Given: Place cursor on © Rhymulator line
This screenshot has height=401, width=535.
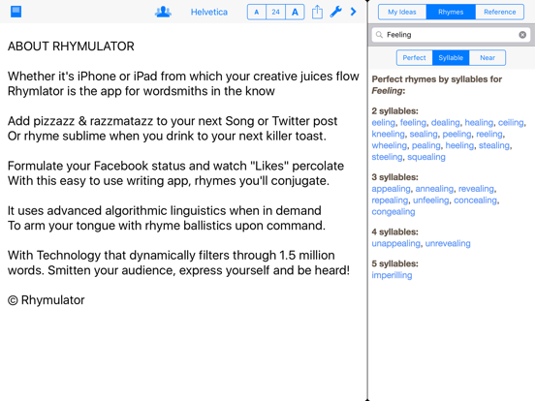Looking at the screenshot, I should click(x=47, y=300).
